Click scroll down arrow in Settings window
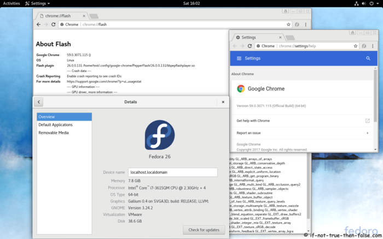 pos(375,150)
